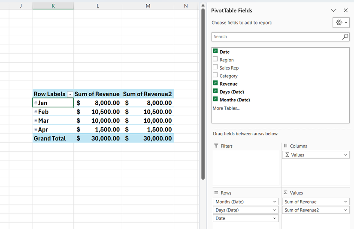Tick the Category field checkbox
Viewport: 354px width, 229px height.
point(215,76)
